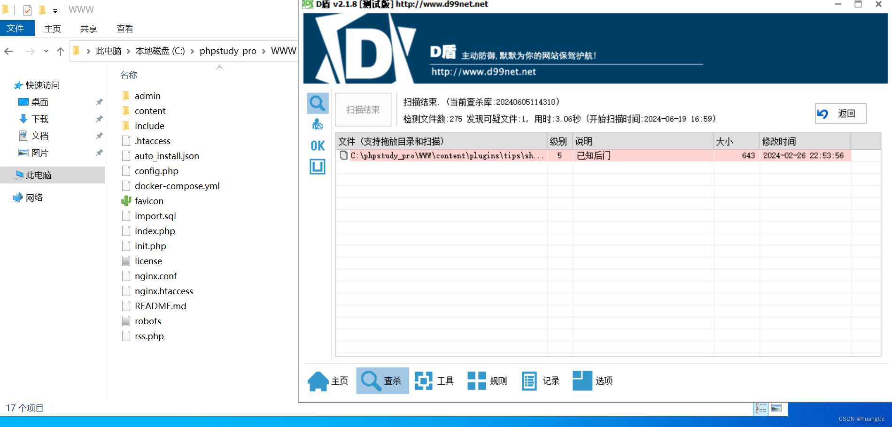Click the 扫描结束 button
The height and width of the screenshot is (427, 892).
363,110
